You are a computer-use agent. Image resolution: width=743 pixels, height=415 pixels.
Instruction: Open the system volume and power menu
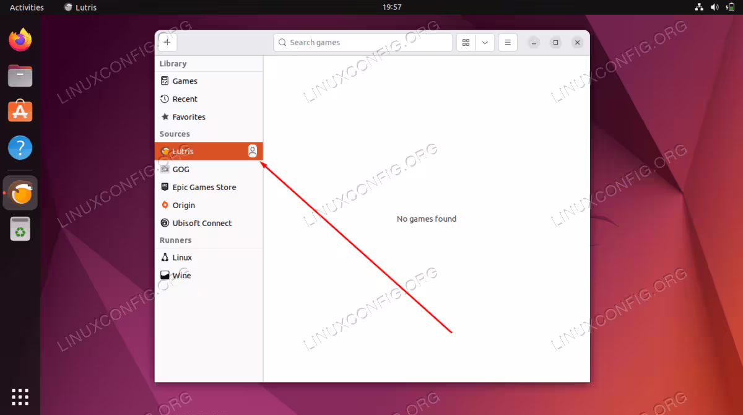(x=714, y=7)
